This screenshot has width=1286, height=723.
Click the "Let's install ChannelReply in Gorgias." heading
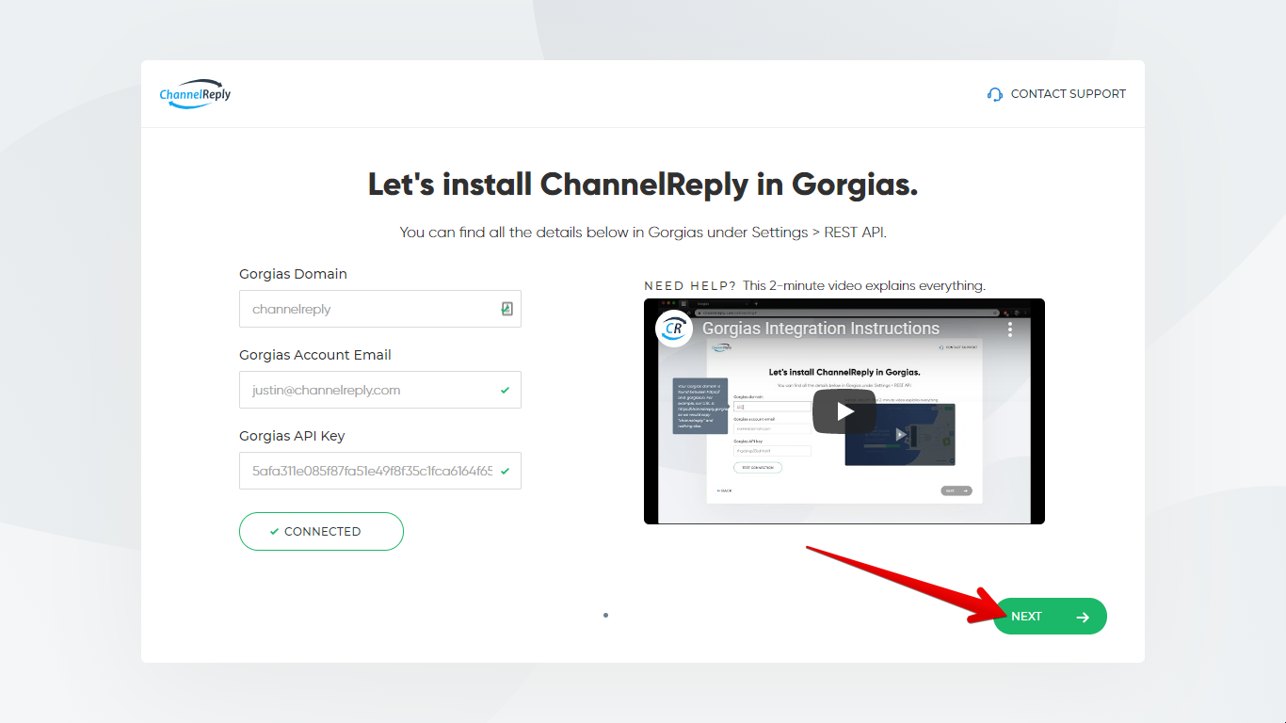pos(643,185)
